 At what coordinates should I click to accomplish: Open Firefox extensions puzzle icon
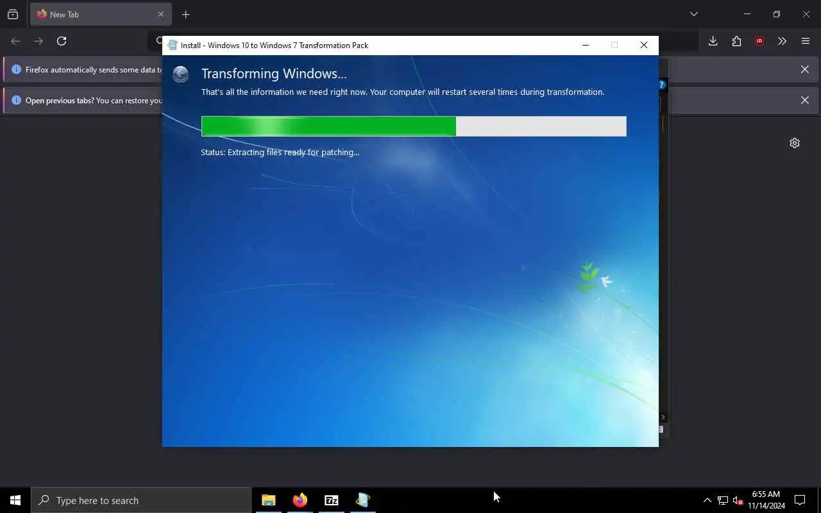(736, 41)
